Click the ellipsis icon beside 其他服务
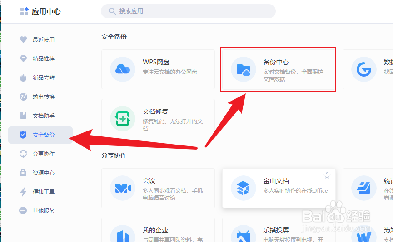This screenshot has height=242, width=393. click(x=23, y=211)
